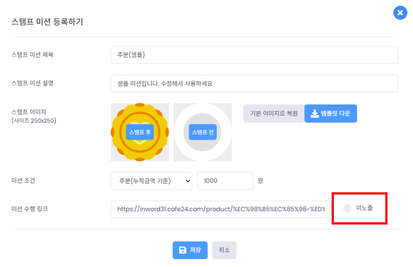Expand the mission condition dropdown arrow
The height and width of the screenshot is (267, 413).
pyautogui.click(x=187, y=181)
